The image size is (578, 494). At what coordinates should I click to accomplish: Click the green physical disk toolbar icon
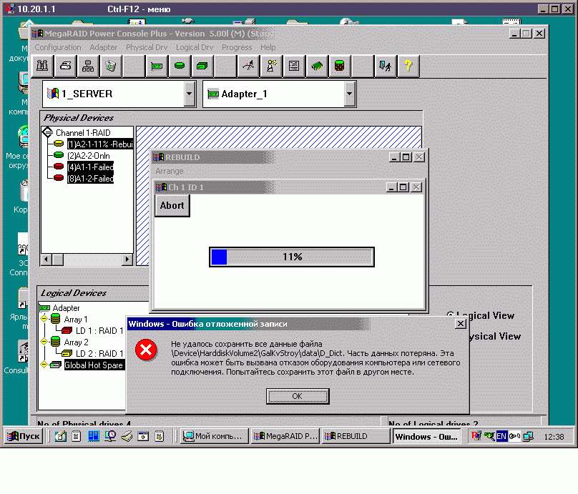pyautogui.click(x=180, y=66)
